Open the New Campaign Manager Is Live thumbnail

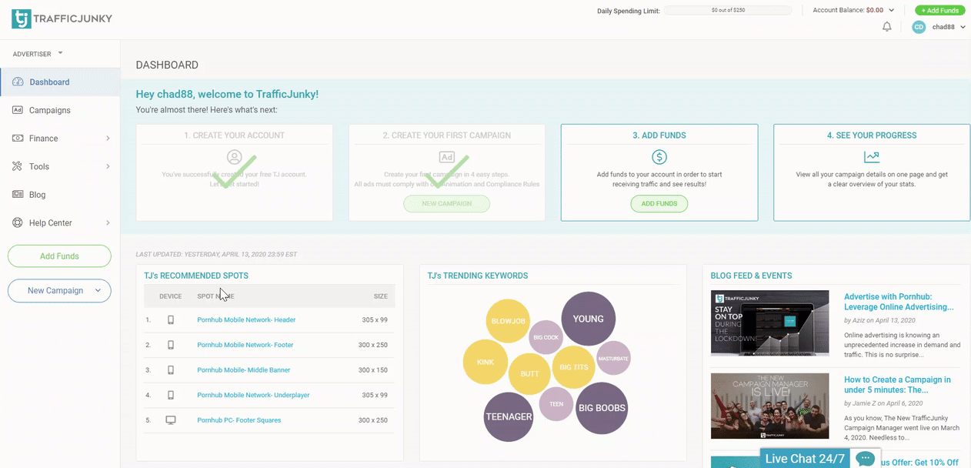click(769, 406)
